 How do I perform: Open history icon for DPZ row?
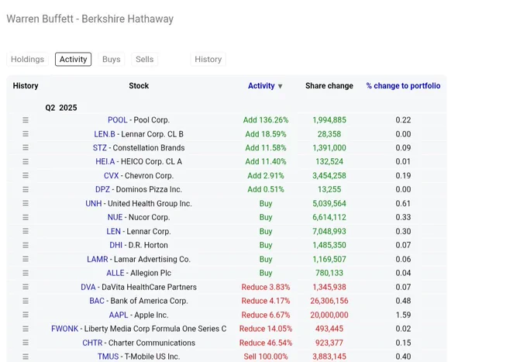[x=26, y=190]
